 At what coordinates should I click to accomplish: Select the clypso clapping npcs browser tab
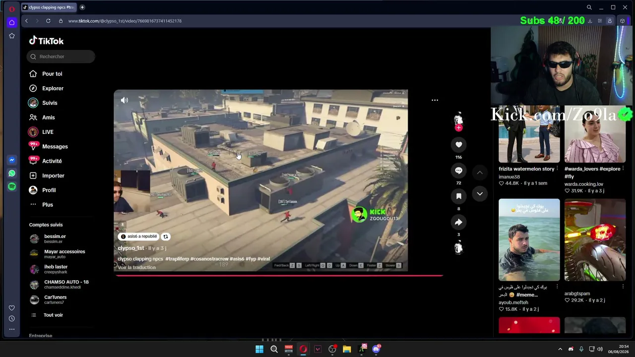click(49, 7)
